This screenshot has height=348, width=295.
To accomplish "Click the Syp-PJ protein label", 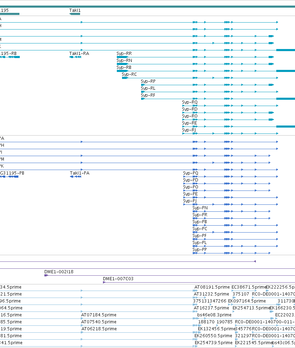I will (190, 201).
